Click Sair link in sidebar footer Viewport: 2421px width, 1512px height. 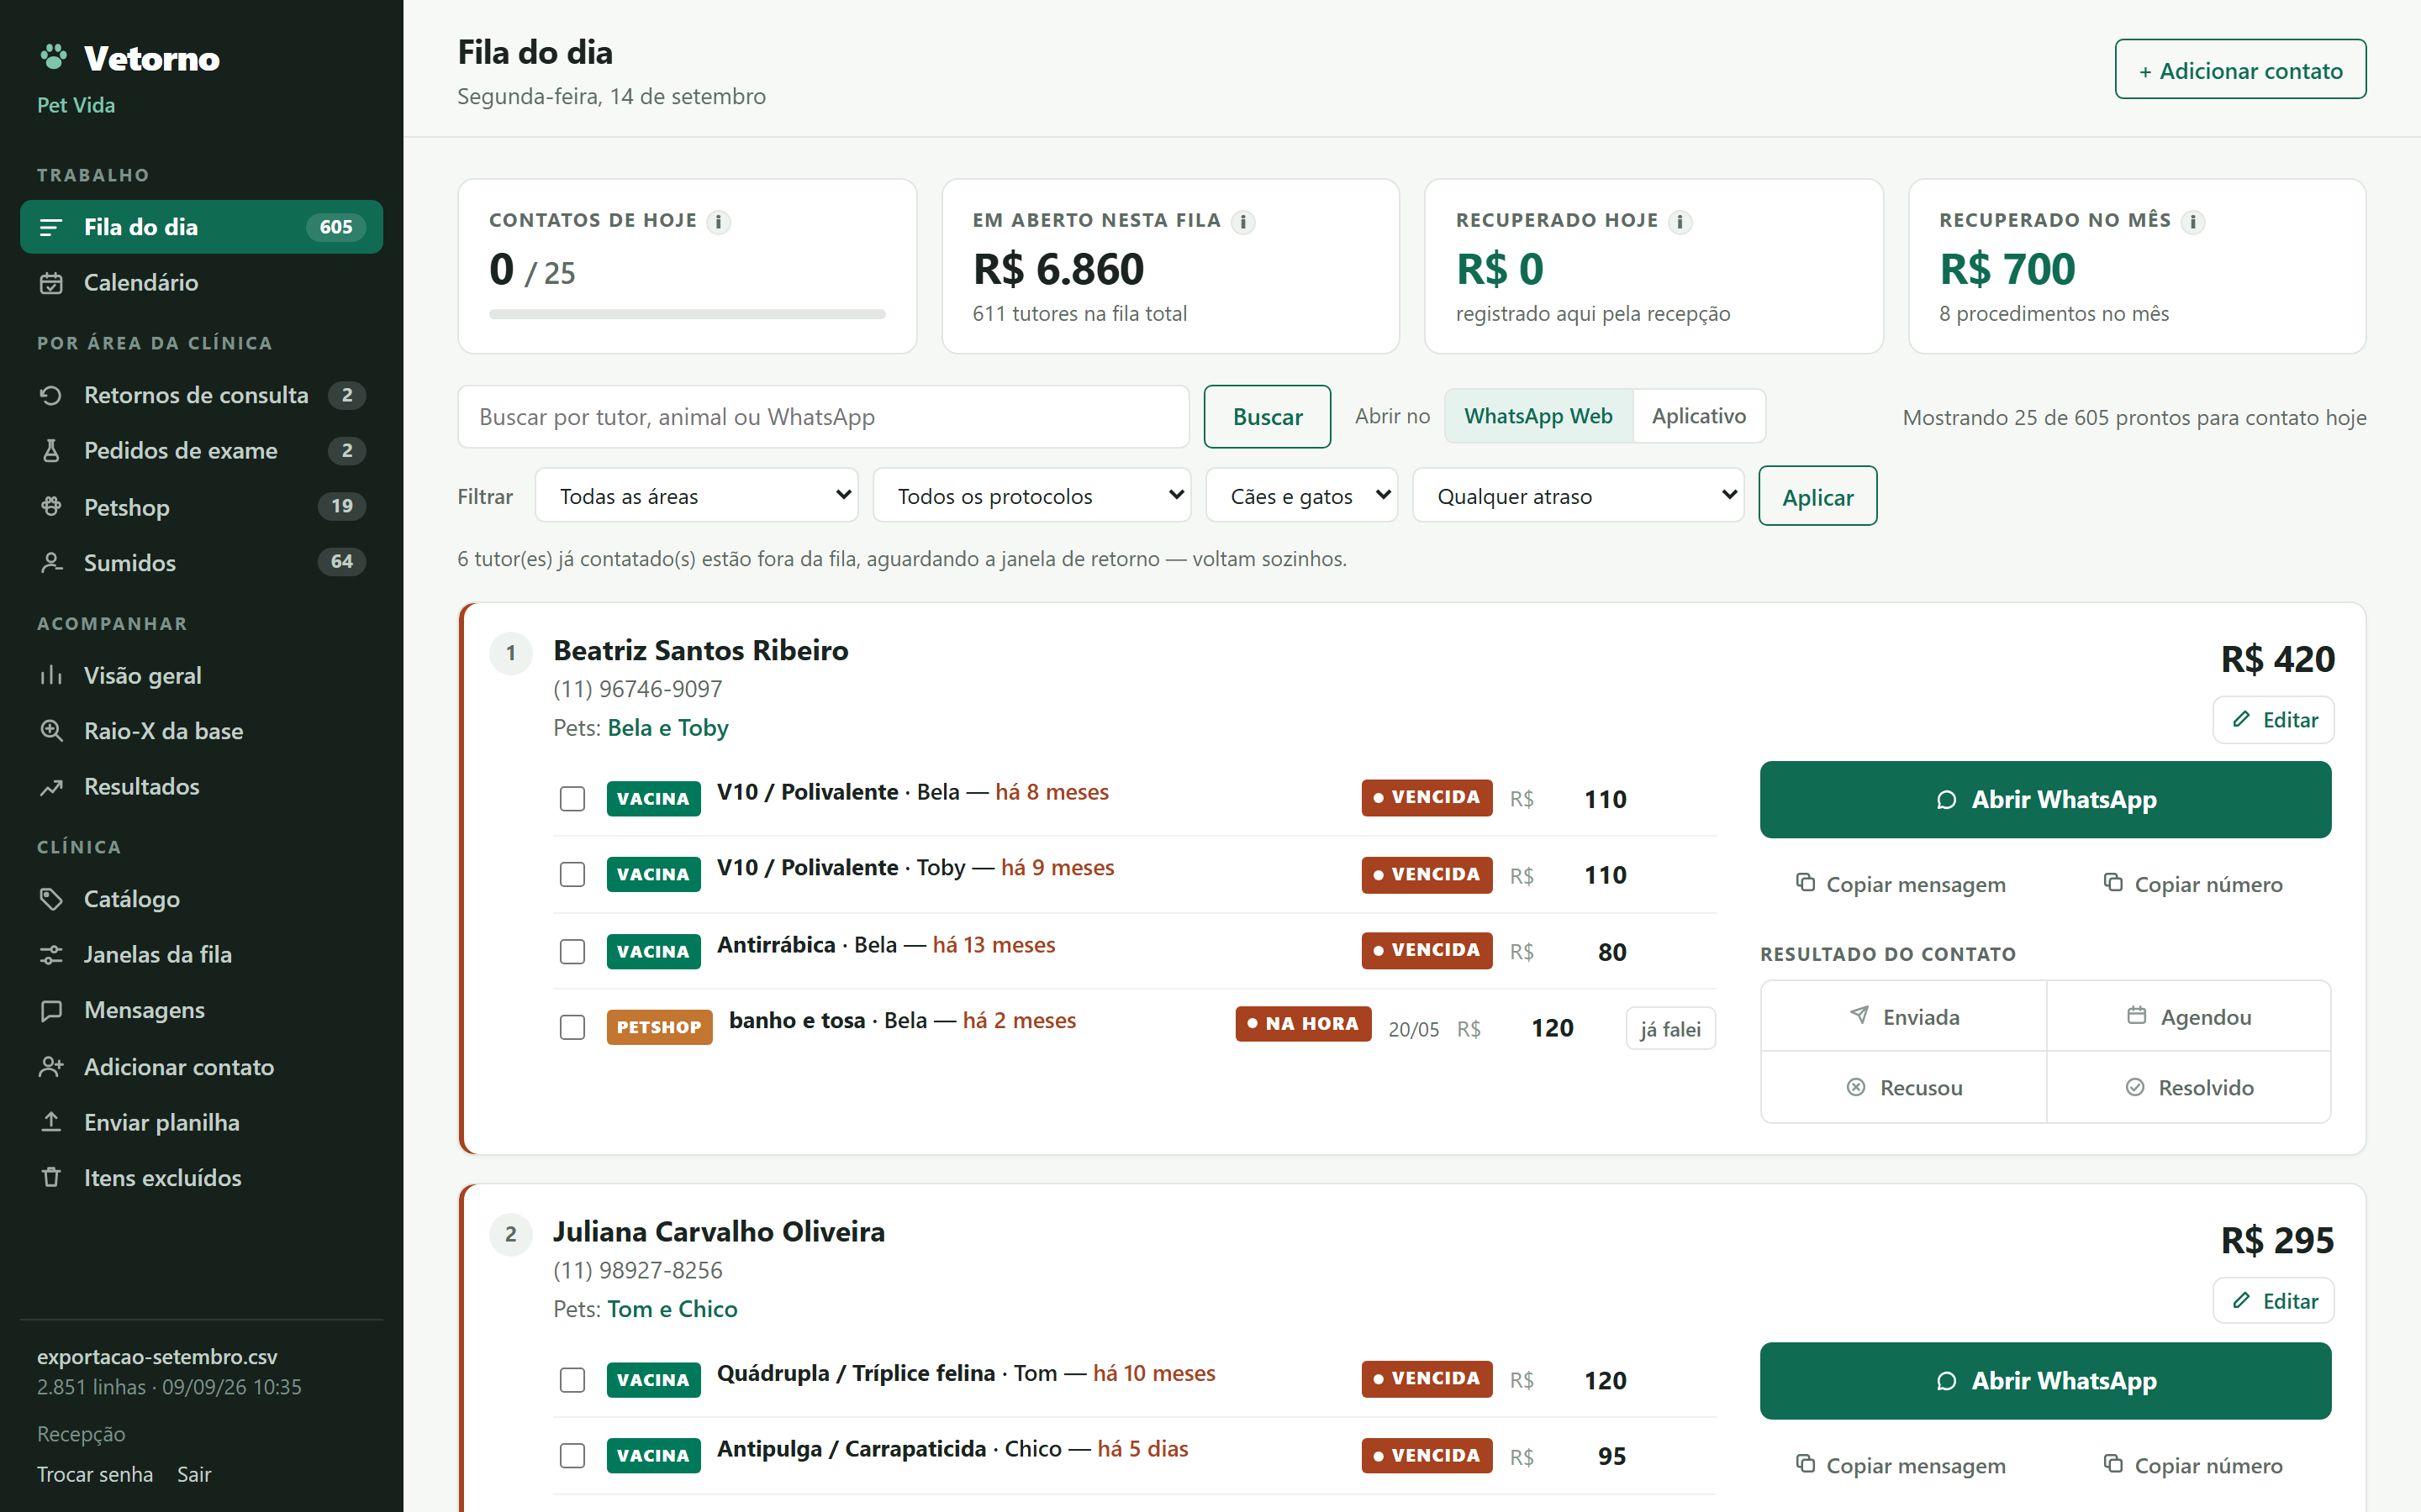coord(194,1474)
